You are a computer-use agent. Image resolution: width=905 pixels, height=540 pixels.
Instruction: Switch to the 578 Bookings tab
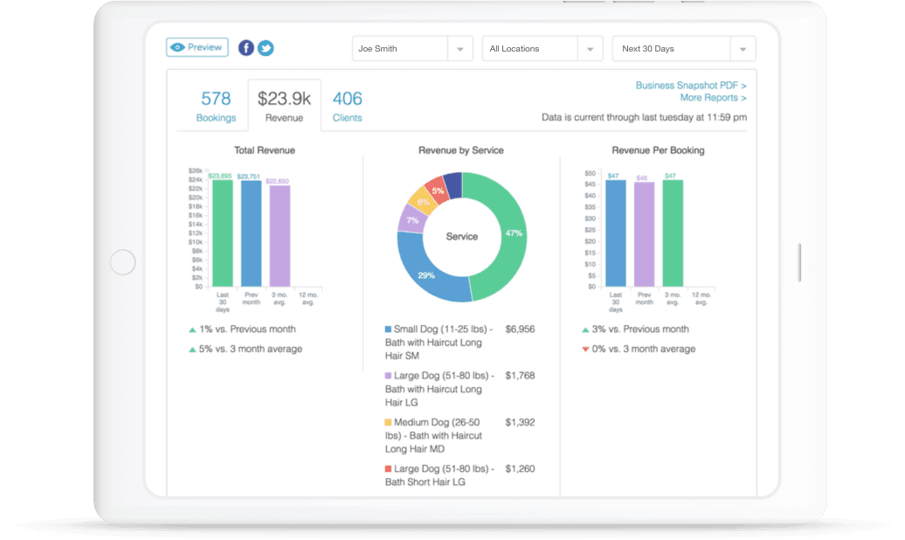[216, 106]
